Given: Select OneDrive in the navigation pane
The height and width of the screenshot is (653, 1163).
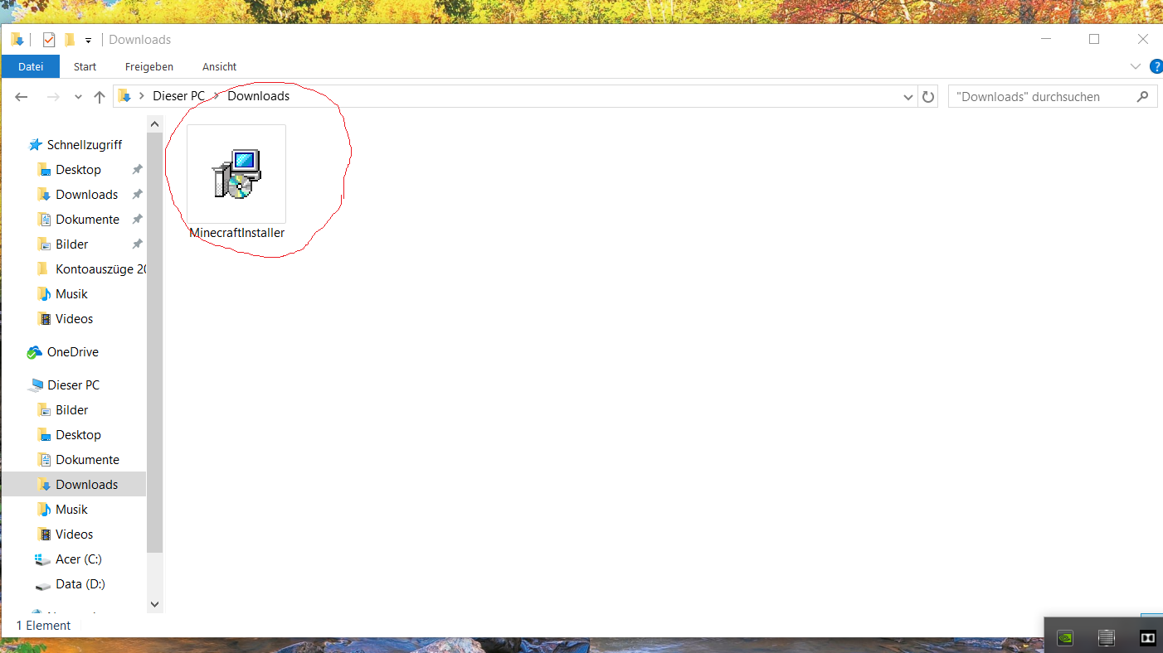Looking at the screenshot, I should [x=73, y=352].
